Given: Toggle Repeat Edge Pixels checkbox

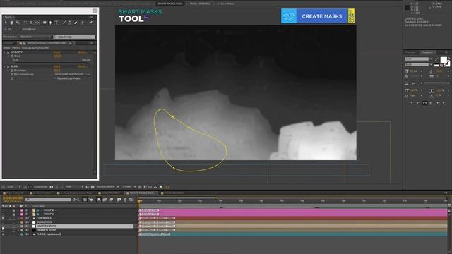Looking at the screenshot, I should tap(55, 78).
